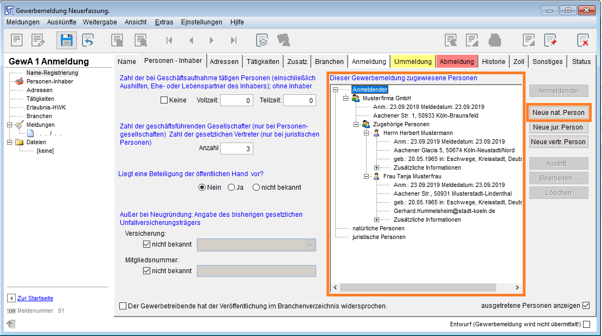Click the stacked layers icon in toolbar

[x=262, y=40]
